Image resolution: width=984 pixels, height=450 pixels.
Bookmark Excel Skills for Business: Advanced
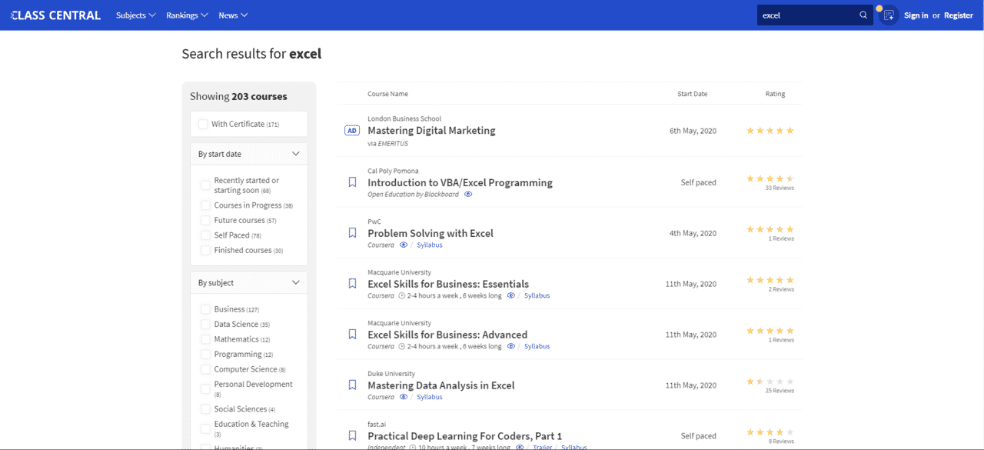352,335
